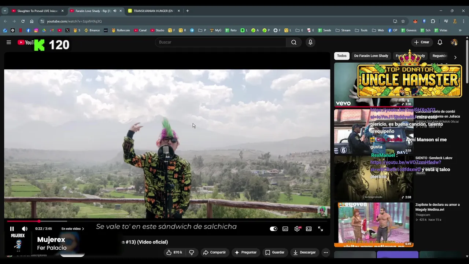The image size is (469, 264).
Task: Click the Preguntar button
Action: click(x=245, y=252)
